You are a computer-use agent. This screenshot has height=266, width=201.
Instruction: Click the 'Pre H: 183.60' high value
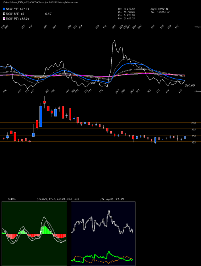coord(126,12)
